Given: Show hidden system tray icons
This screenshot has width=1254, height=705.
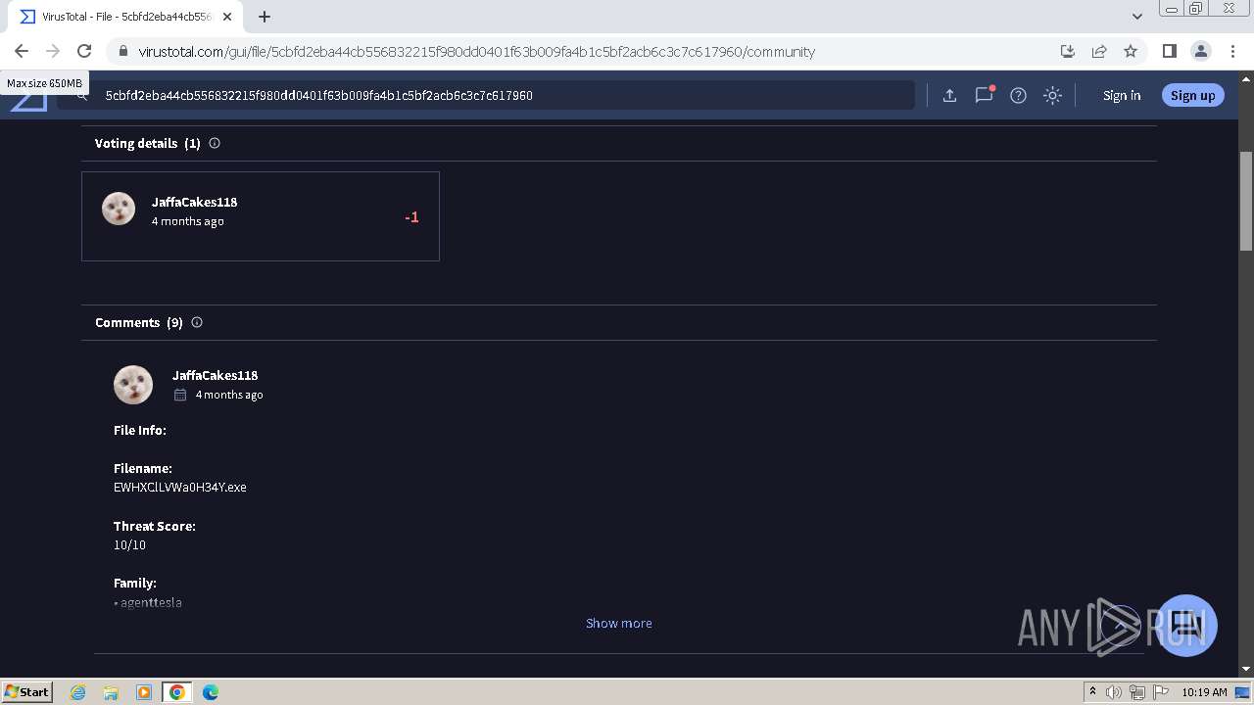Looking at the screenshot, I should point(1092,692).
